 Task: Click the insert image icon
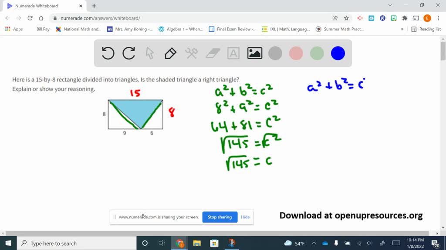point(254,53)
